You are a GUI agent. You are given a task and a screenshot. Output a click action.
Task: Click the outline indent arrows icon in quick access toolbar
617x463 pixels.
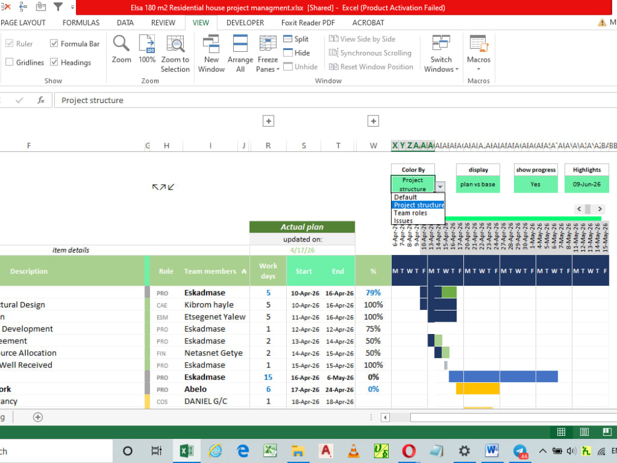(x=23, y=7)
